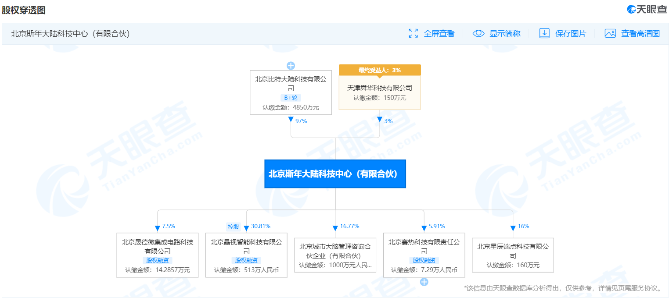Viewport: 669px width, 301px height.
Task: Click 认缴金额: 14.2857万元 text
Action: (158, 270)
